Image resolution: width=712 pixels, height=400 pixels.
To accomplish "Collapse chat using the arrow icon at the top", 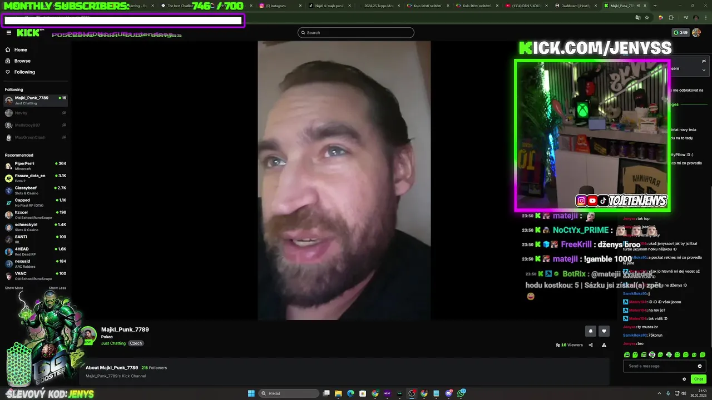I will click(704, 61).
